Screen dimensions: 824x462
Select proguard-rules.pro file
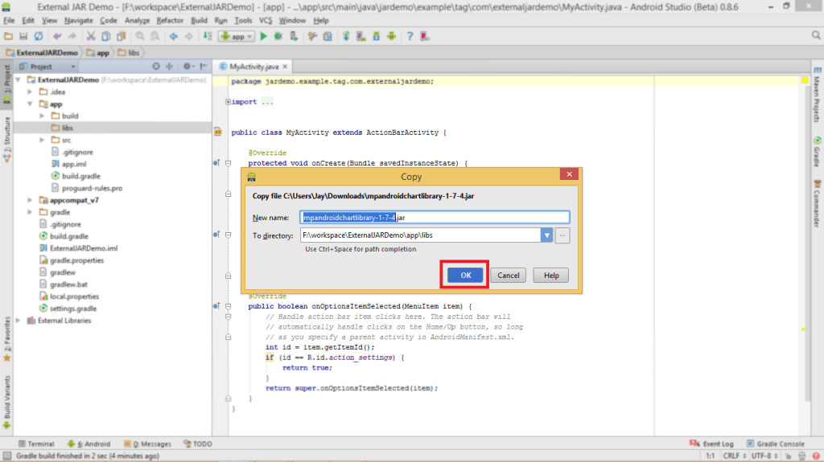point(92,188)
